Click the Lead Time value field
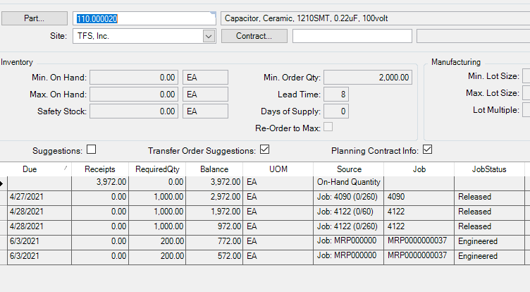530x292 pixels. click(336, 95)
